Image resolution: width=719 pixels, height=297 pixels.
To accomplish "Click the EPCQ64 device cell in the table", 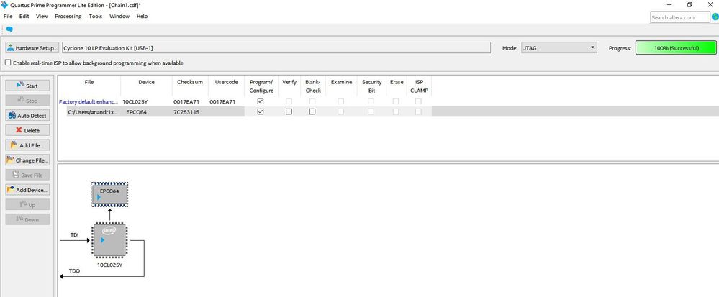I will click(x=136, y=112).
